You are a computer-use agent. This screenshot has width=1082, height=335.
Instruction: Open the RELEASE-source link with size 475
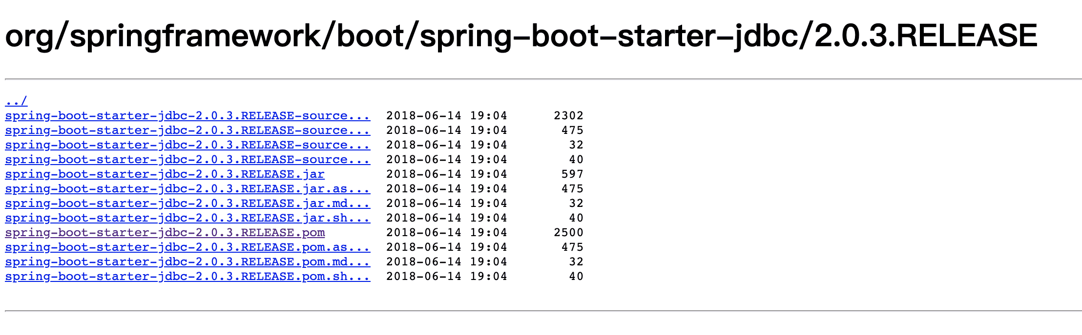click(x=187, y=130)
